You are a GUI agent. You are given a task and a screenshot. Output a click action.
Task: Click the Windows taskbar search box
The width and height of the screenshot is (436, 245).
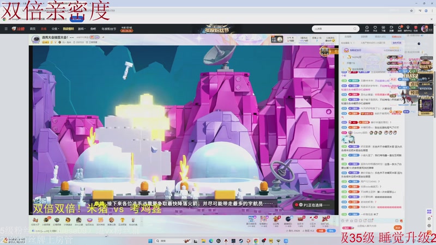(173, 241)
